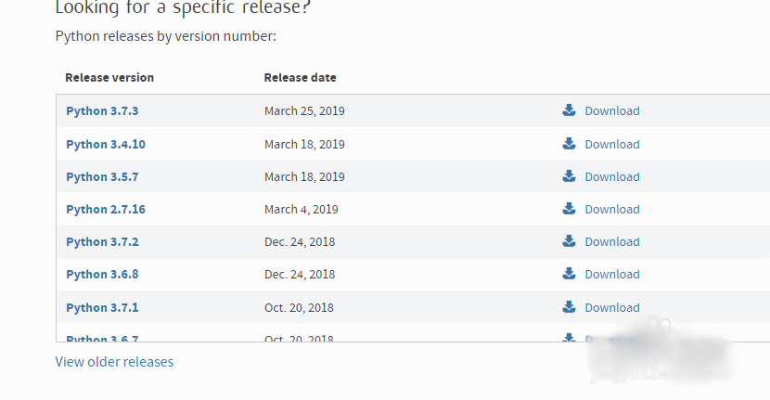Click download icon for Python 3.5.7
Screen dimensions: 770x400
click(569, 176)
